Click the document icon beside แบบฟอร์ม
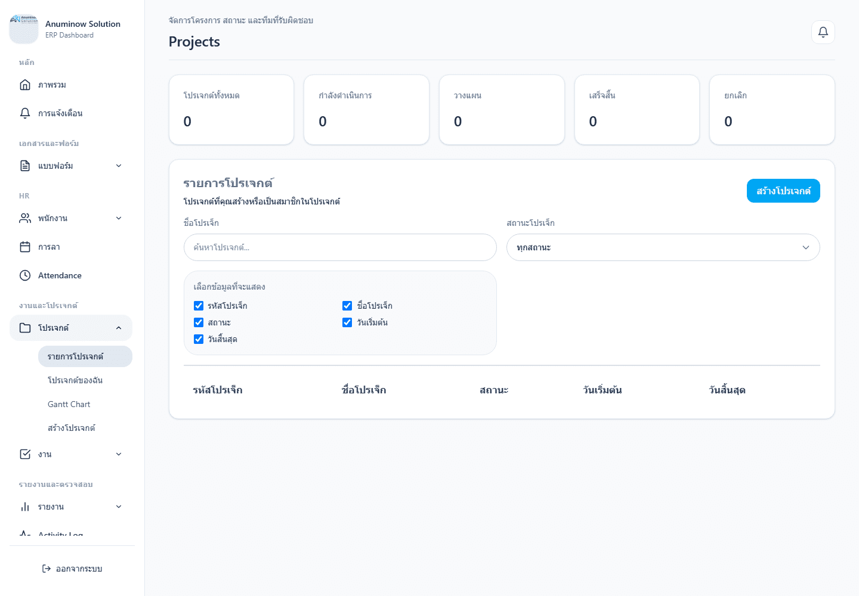The height and width of the screenshot is (596, 859). click(x=25, y=166)
